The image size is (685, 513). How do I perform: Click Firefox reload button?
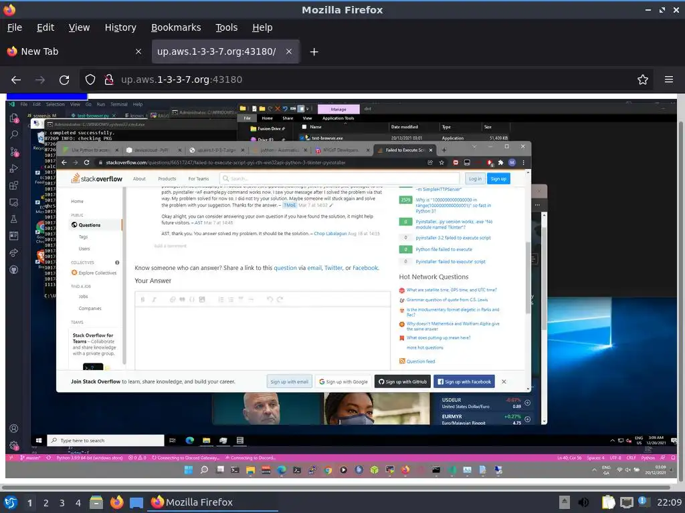64,80
